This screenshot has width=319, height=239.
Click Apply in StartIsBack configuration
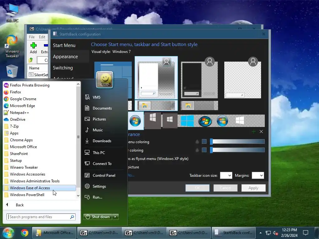[x=253, y=188]
